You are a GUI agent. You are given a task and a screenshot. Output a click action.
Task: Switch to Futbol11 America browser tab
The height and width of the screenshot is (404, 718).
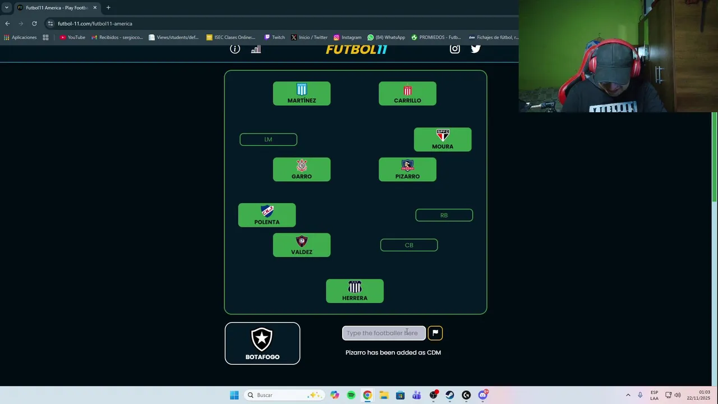(57, 8)
